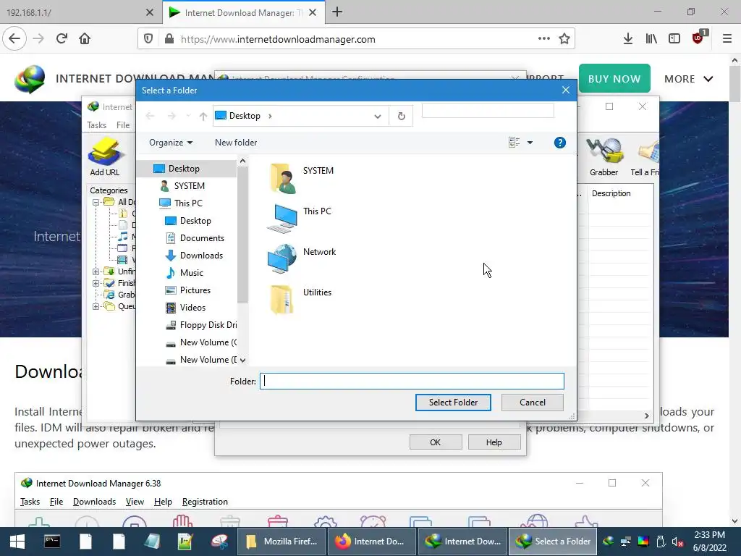
Task: Click Help in IDM Configuration dialog
Action: [x=494, y=442]
